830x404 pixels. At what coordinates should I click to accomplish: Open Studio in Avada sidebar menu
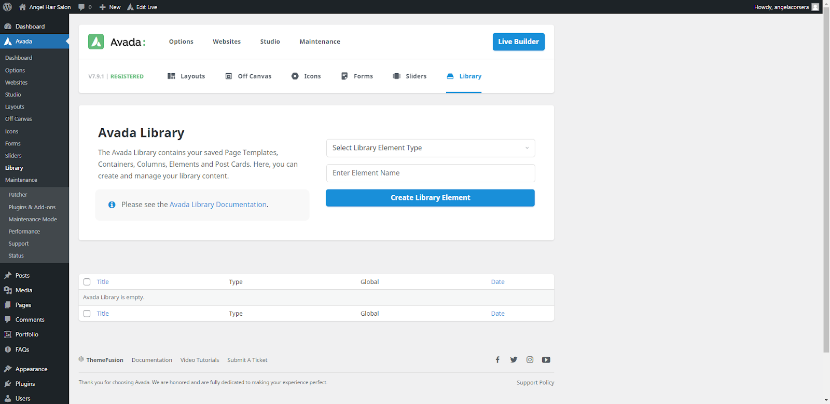click(13, 95)
